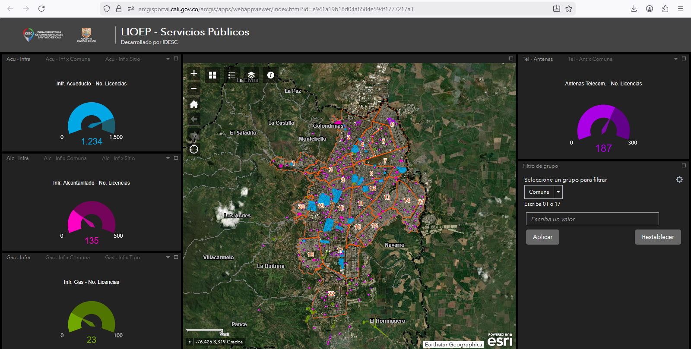691x349 pixels.
Task: Zoom out on the map
Action: coord(194,88)
